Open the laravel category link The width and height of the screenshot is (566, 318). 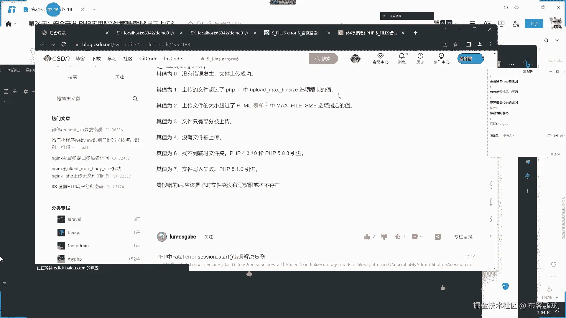pos(74,219)
